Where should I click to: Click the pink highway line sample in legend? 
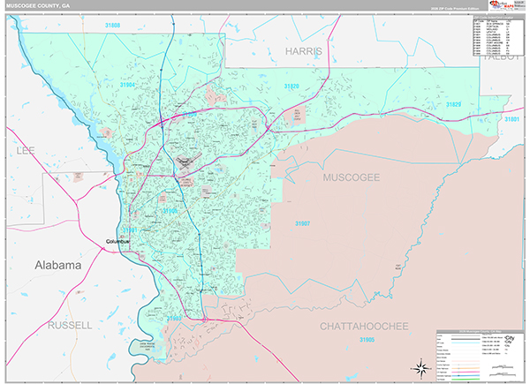(x=466, y=372)
